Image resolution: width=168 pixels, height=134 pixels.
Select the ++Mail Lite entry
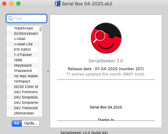23,44
